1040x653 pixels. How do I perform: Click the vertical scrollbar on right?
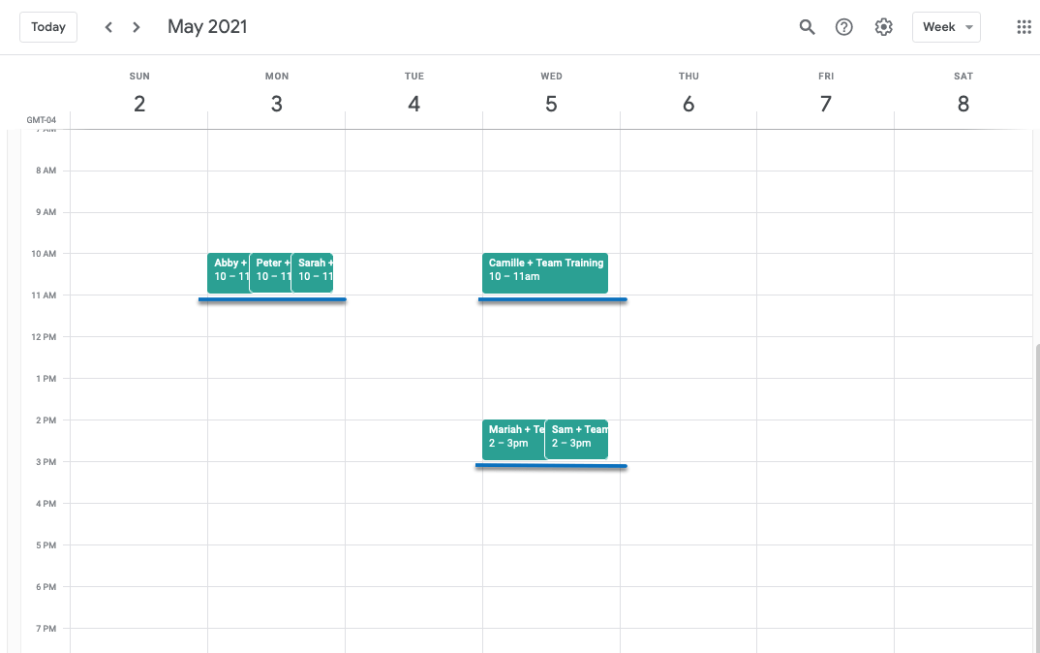click(x=1036, y=484)
